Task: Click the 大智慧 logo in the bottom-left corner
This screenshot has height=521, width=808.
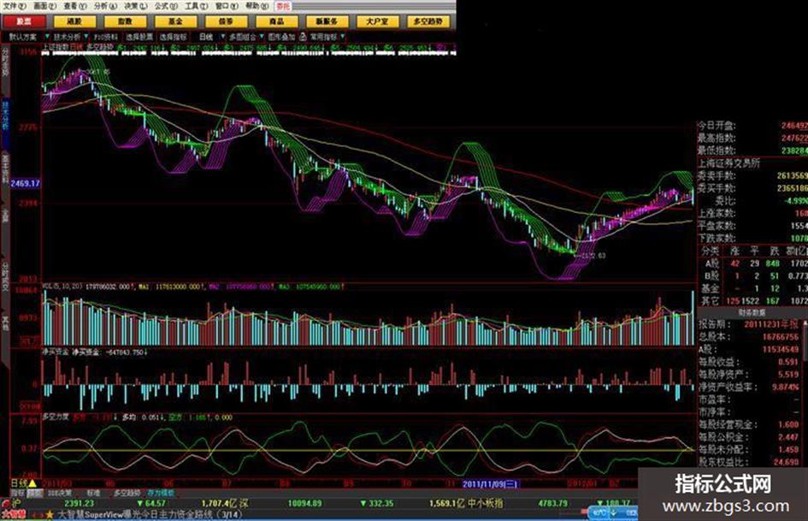Action: tap(15, 515)
